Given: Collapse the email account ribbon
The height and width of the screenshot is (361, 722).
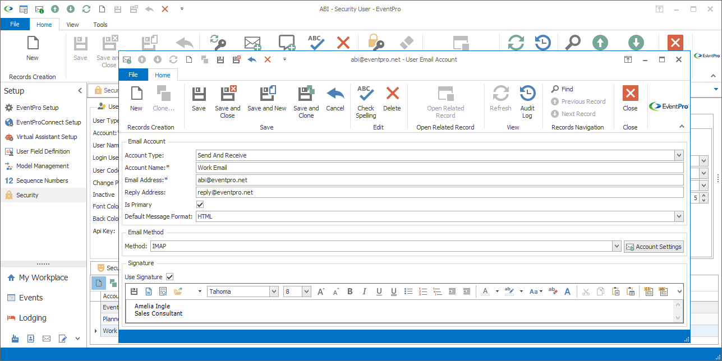Looking at the screenshot, I should pyautogui.click(x=682, y=127).
